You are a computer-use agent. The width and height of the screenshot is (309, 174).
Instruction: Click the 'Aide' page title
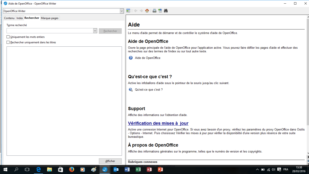pos(134,25)
